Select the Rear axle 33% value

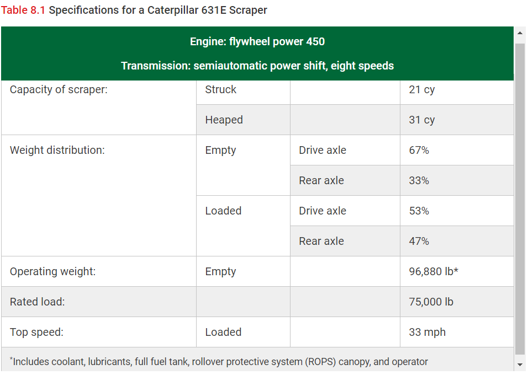[414, 180]
